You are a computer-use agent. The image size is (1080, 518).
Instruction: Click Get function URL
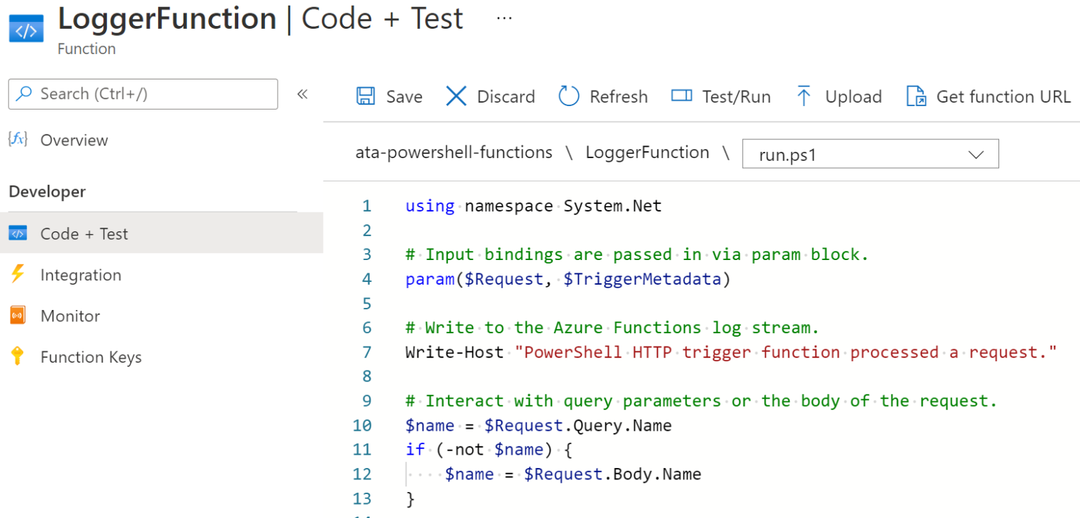tap(916, 96)
